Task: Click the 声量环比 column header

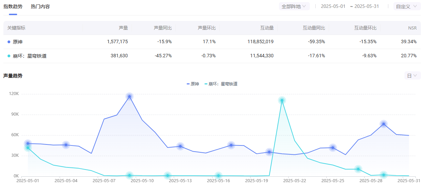Action: pos(207,28)
